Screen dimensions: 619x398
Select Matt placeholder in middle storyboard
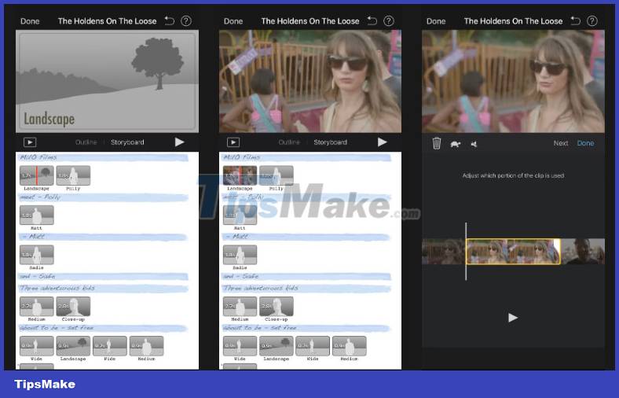(240, 216)
